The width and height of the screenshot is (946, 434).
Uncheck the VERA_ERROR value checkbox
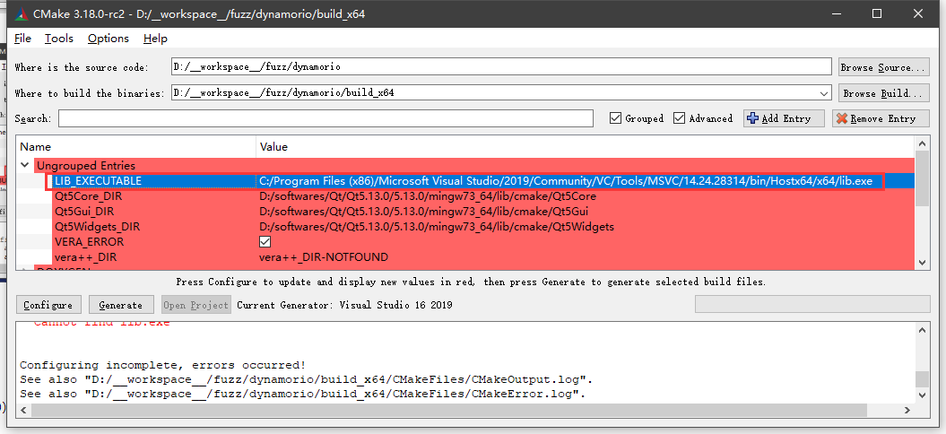click(265, 242)
